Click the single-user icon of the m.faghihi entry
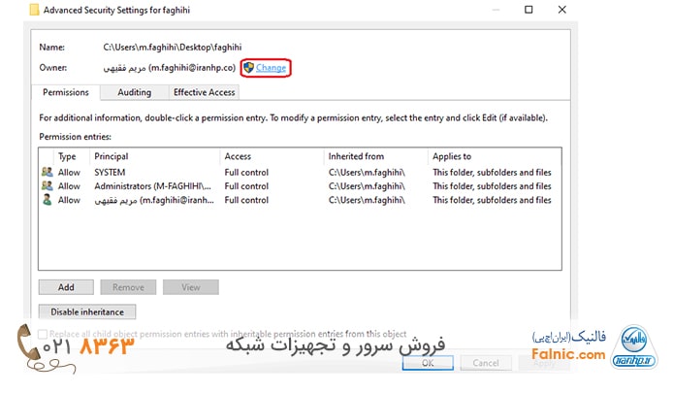The image size is (673, 393). [47, 200]
